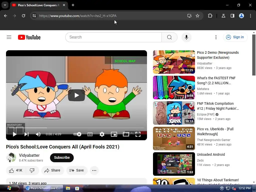Focus the YouTube search field
Screen dimensions: 256x192
[113, 37]
